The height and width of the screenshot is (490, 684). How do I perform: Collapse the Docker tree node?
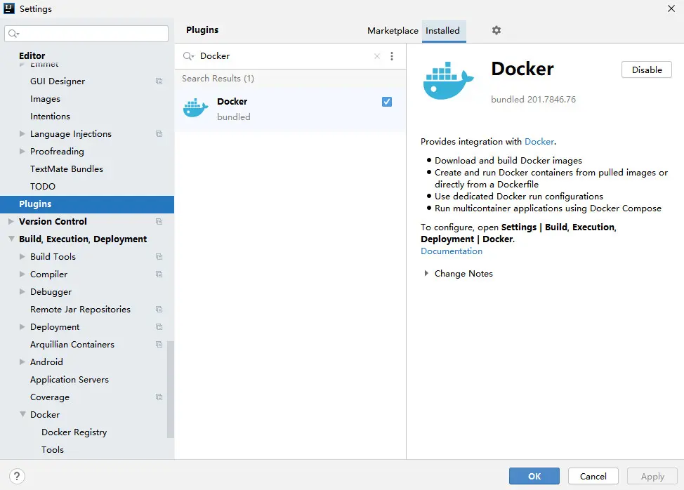pyautogui.click(x=22, y=414)
